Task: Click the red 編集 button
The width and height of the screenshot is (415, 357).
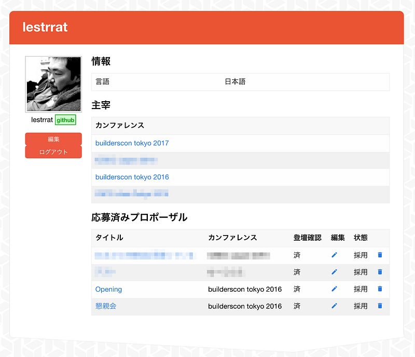Action: click(x=53, y=139)
